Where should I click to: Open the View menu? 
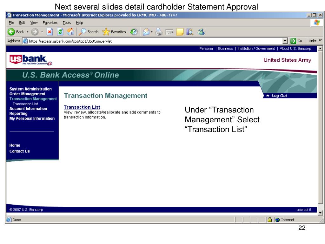tap(34, 23)
